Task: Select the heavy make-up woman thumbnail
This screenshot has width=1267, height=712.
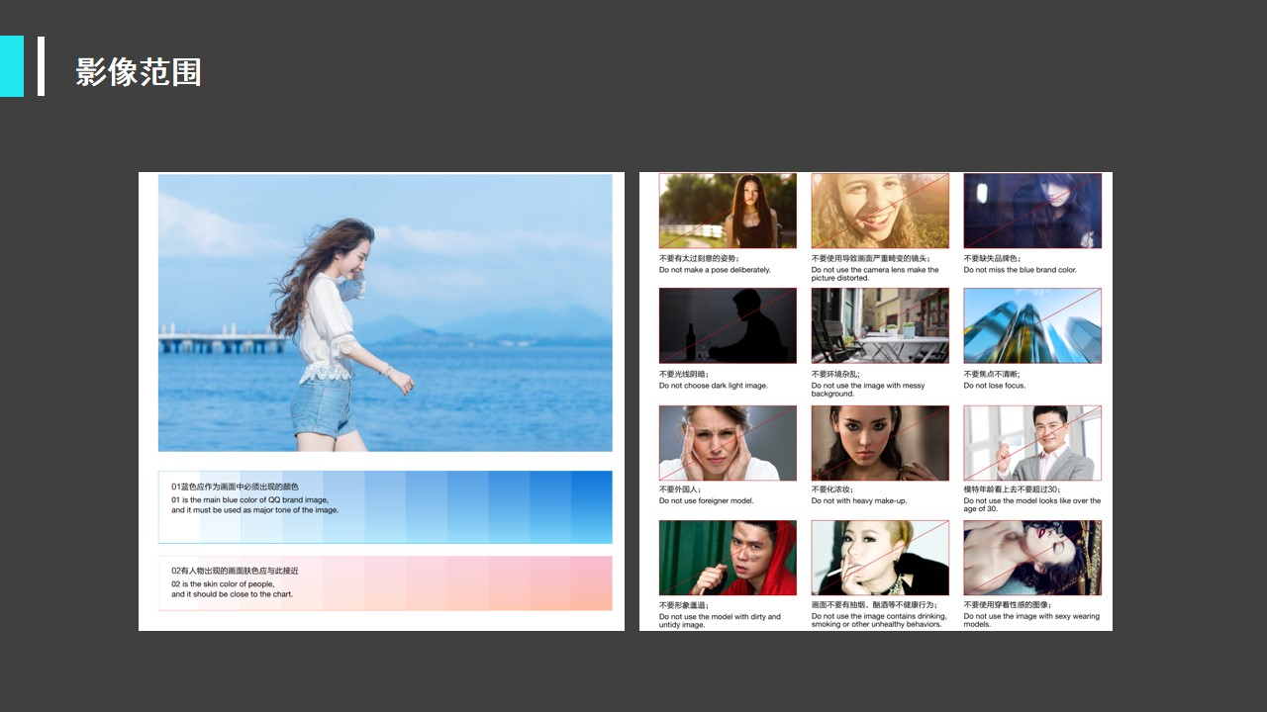Action: point(880,443)
